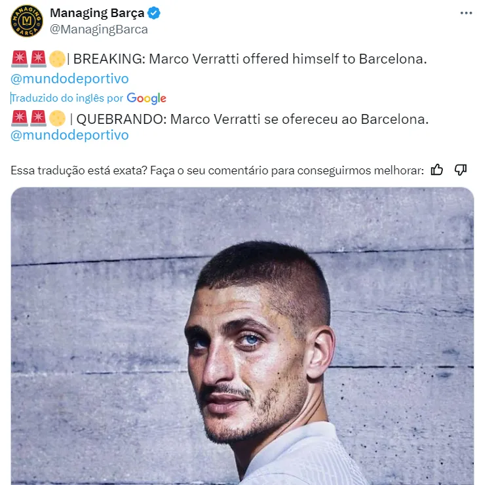Click the second siren emoji in the BREAKING line
Viewport: 477px width, 485px height.
[x=38, y=59]
